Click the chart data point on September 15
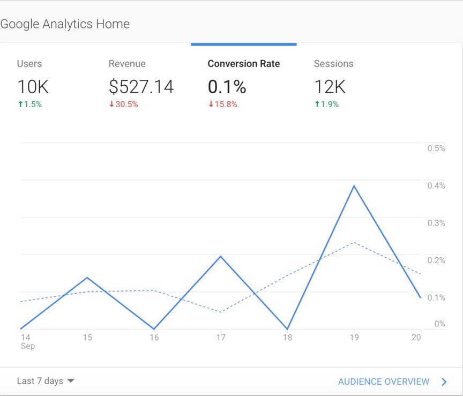The image size is (463, 396). point(87,278)
